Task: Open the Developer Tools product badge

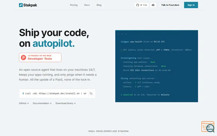Action: (x=40, y=57)
